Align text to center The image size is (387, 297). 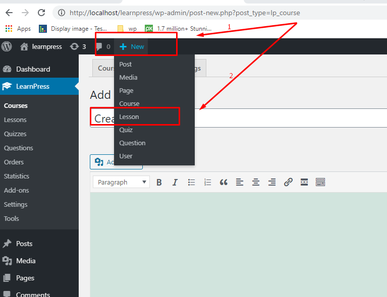click(x=256, y=182)
